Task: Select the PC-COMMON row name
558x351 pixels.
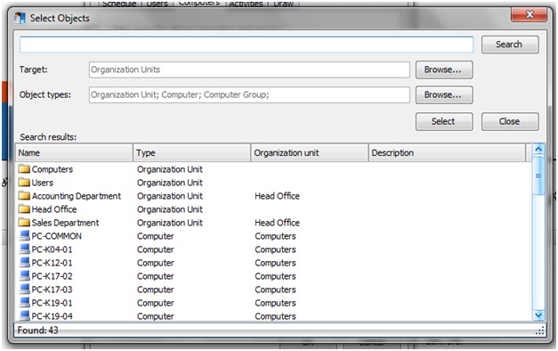Action: tap(57, 236)
